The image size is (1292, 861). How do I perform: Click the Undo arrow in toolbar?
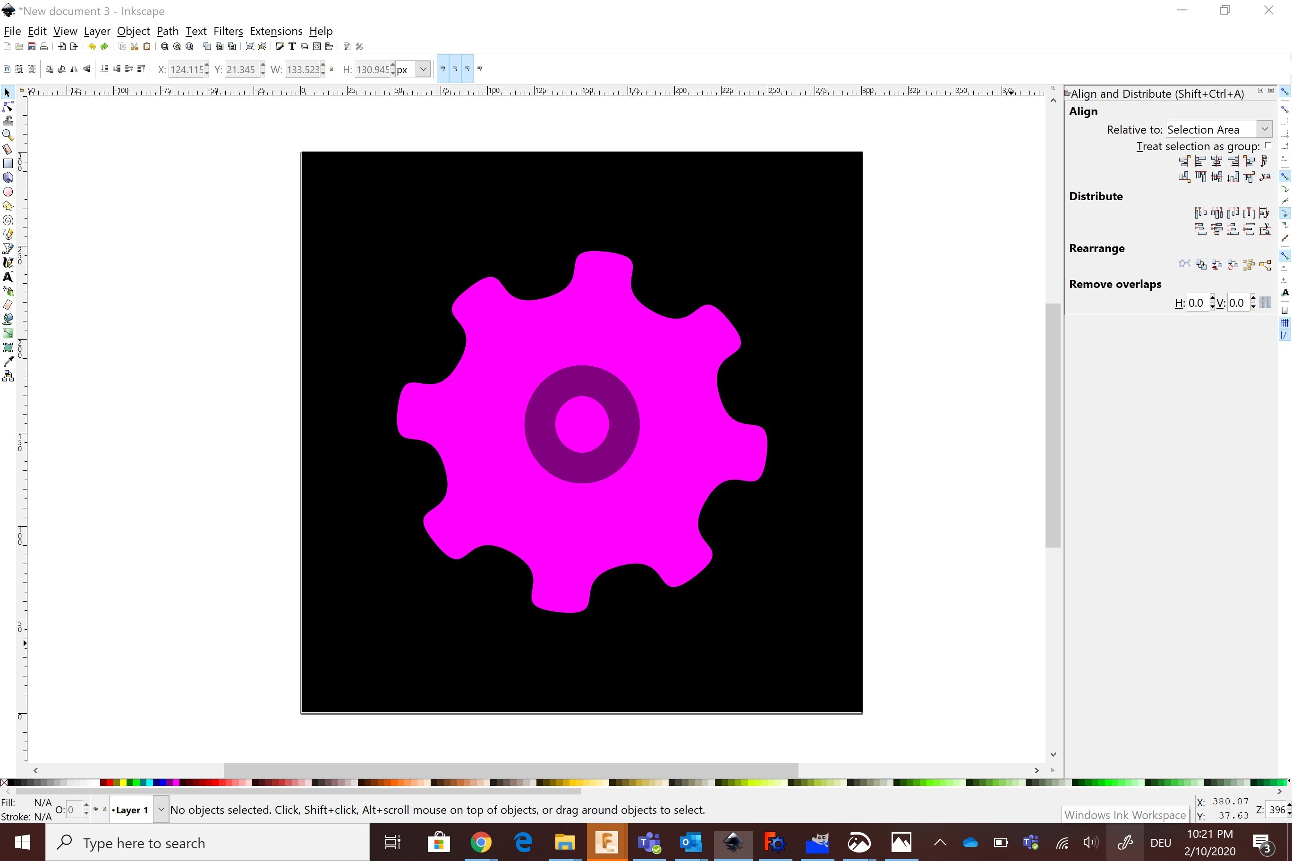tap(92, 47)
